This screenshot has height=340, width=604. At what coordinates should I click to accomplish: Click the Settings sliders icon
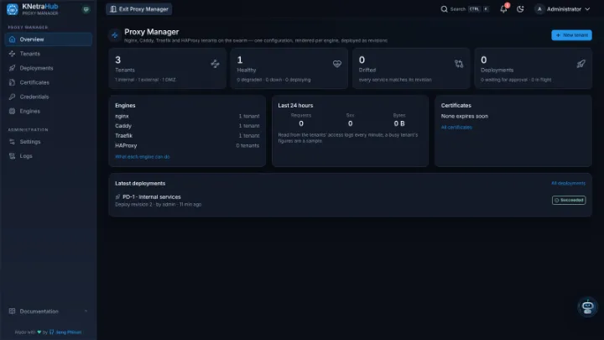tap(12, 142)
